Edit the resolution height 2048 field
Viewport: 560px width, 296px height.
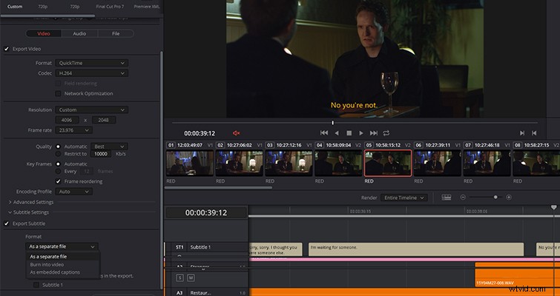point(104,120)
